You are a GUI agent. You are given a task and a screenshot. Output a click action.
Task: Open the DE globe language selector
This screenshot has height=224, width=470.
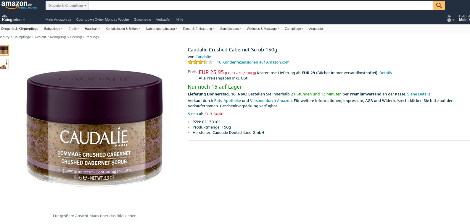[450, 18]
